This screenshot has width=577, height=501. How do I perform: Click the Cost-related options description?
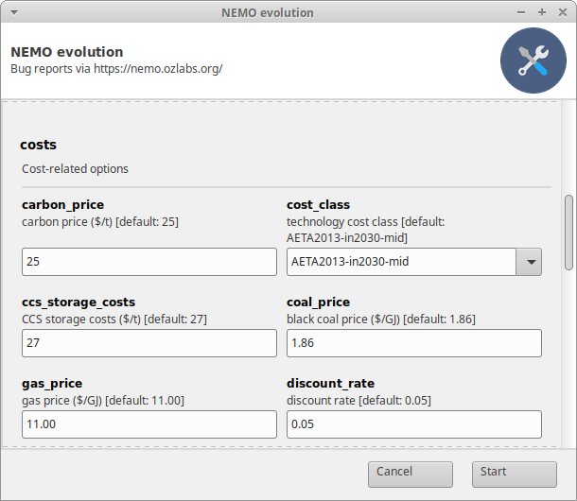click(x=75, y=169)
